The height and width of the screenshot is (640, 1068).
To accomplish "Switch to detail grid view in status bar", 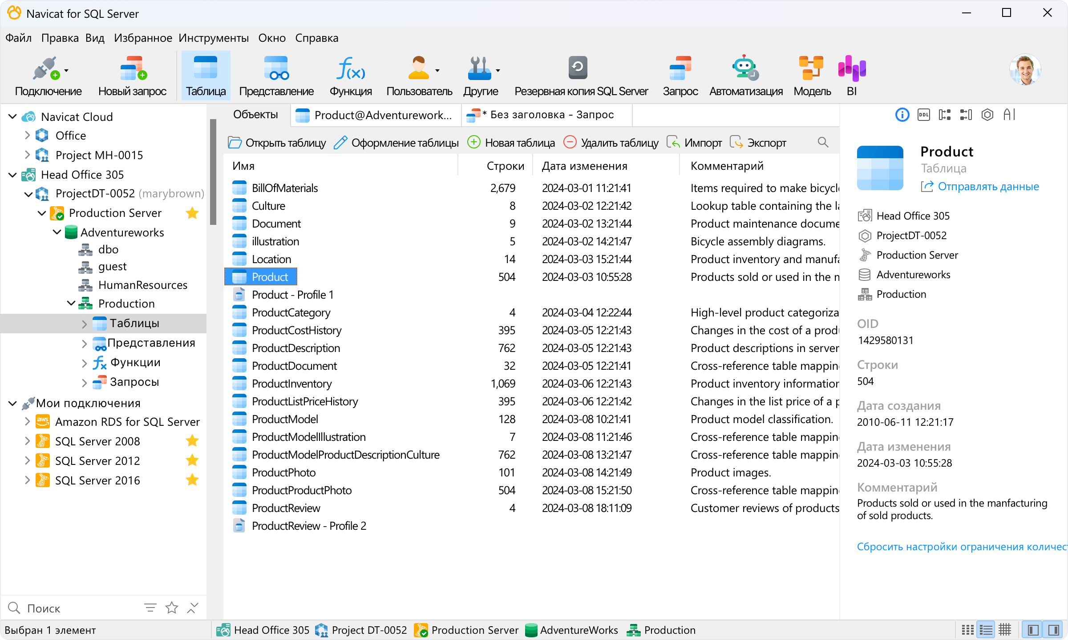I will (x=1005, y=630).
